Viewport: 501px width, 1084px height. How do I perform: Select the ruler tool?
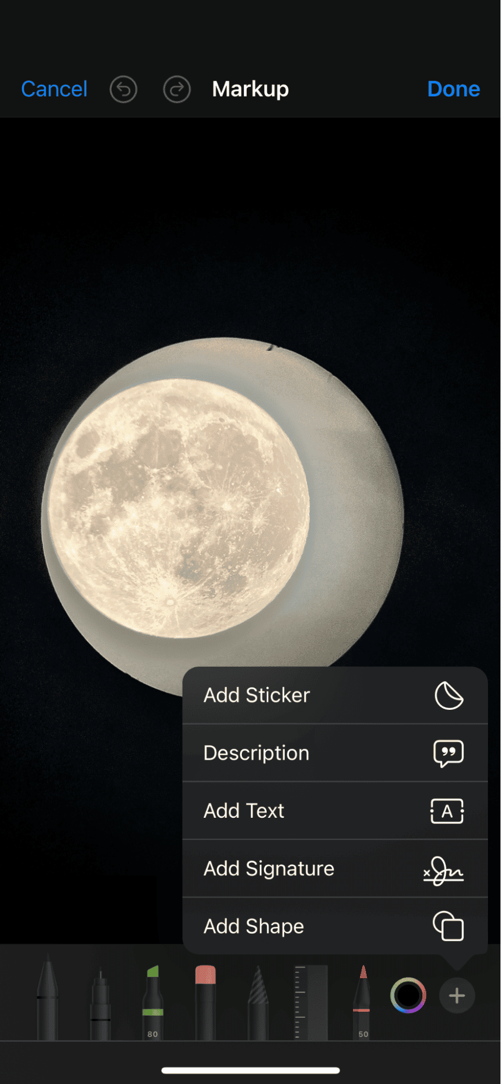(x=311, y=1002)
